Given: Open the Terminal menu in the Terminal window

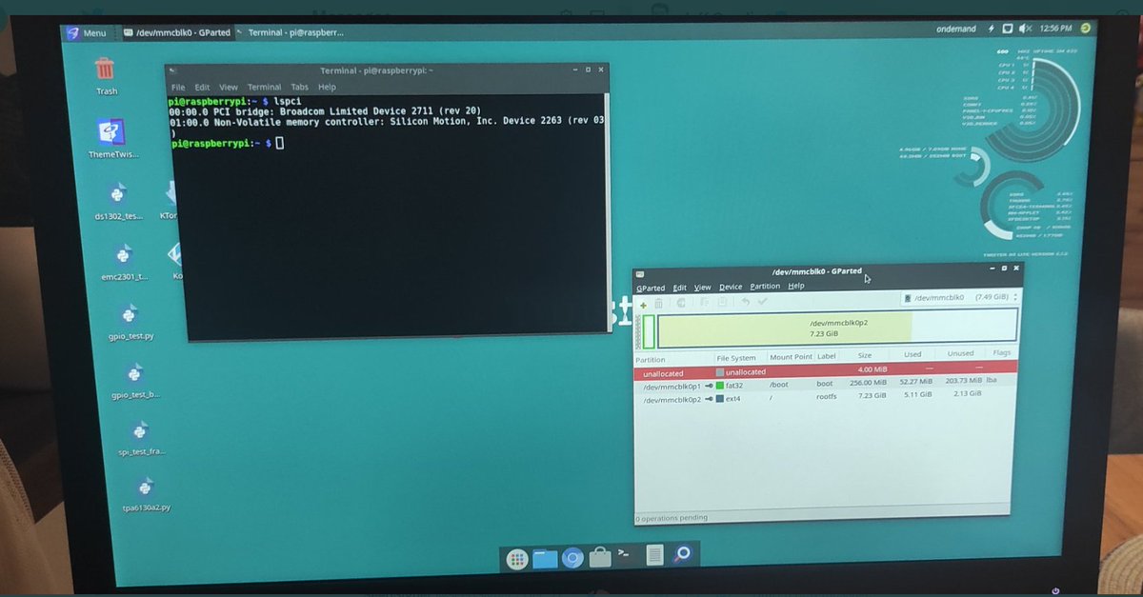Looking at the screenshot, I should pyautogui.click(x=264, y=87).
